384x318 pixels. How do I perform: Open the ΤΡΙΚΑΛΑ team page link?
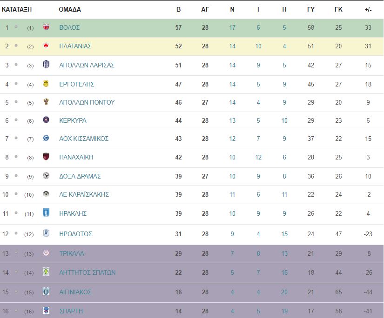[x=72, y=253]
